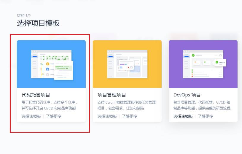The height and width of the screenshot is (154, 242).
Task: Click the 项目管理项目 card title
Action: (112, 95)
